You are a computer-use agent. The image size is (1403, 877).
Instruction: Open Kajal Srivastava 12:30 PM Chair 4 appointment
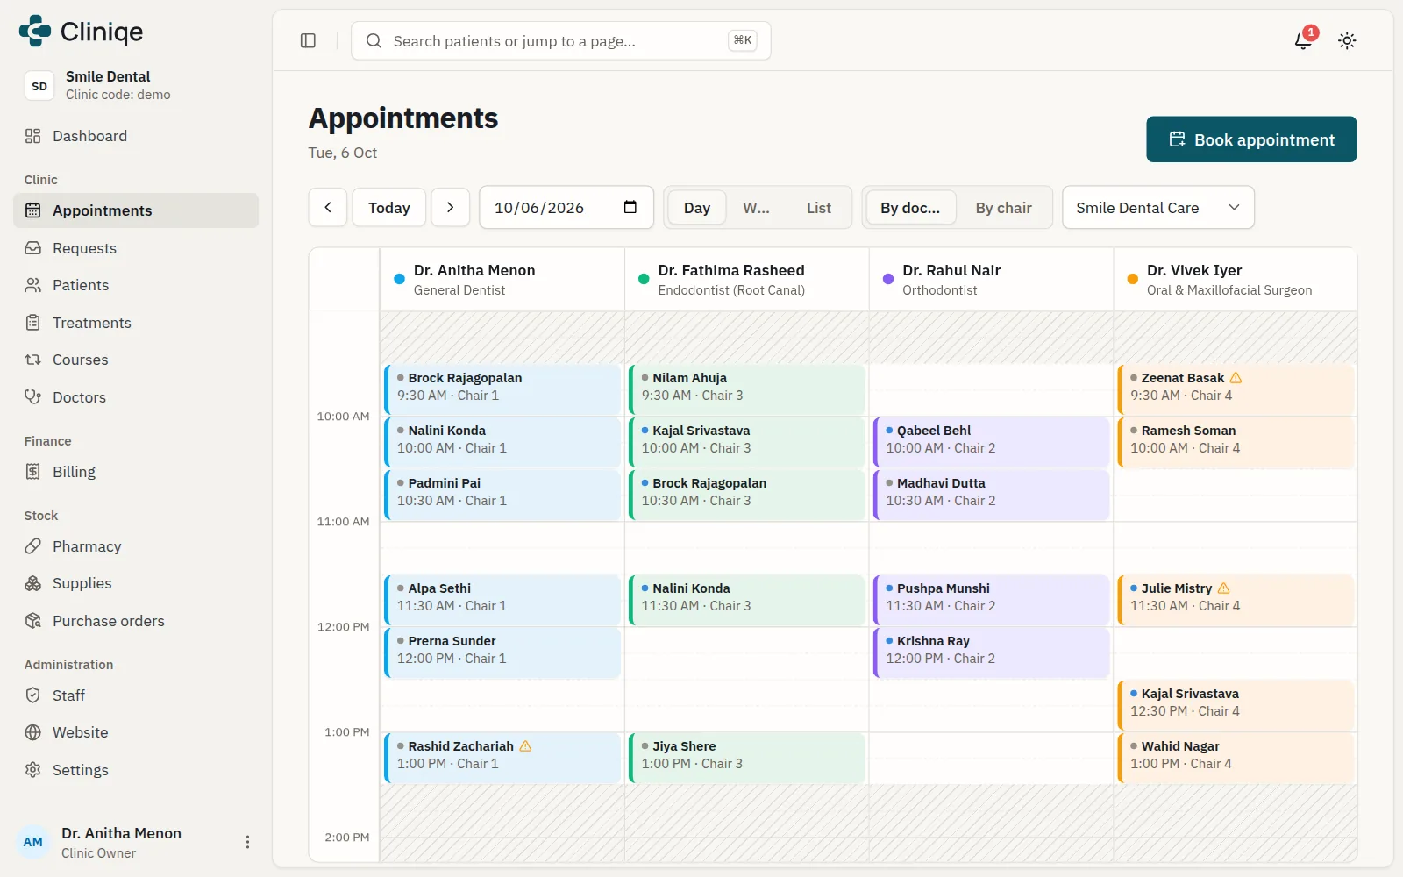[x=1236, y=705]
